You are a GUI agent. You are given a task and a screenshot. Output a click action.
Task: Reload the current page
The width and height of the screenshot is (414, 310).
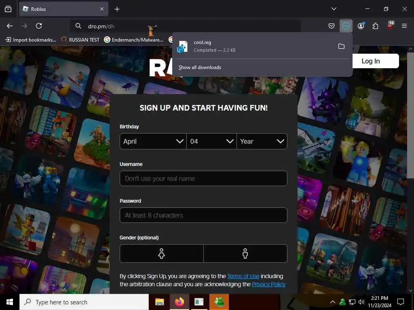39,26
